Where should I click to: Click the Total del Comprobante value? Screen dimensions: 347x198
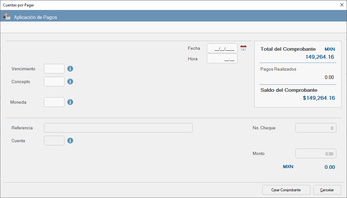pos(319,57)
